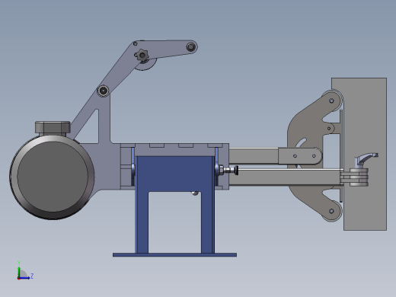
Task: Select the upper contact wheel
Action: click(332, 100)
